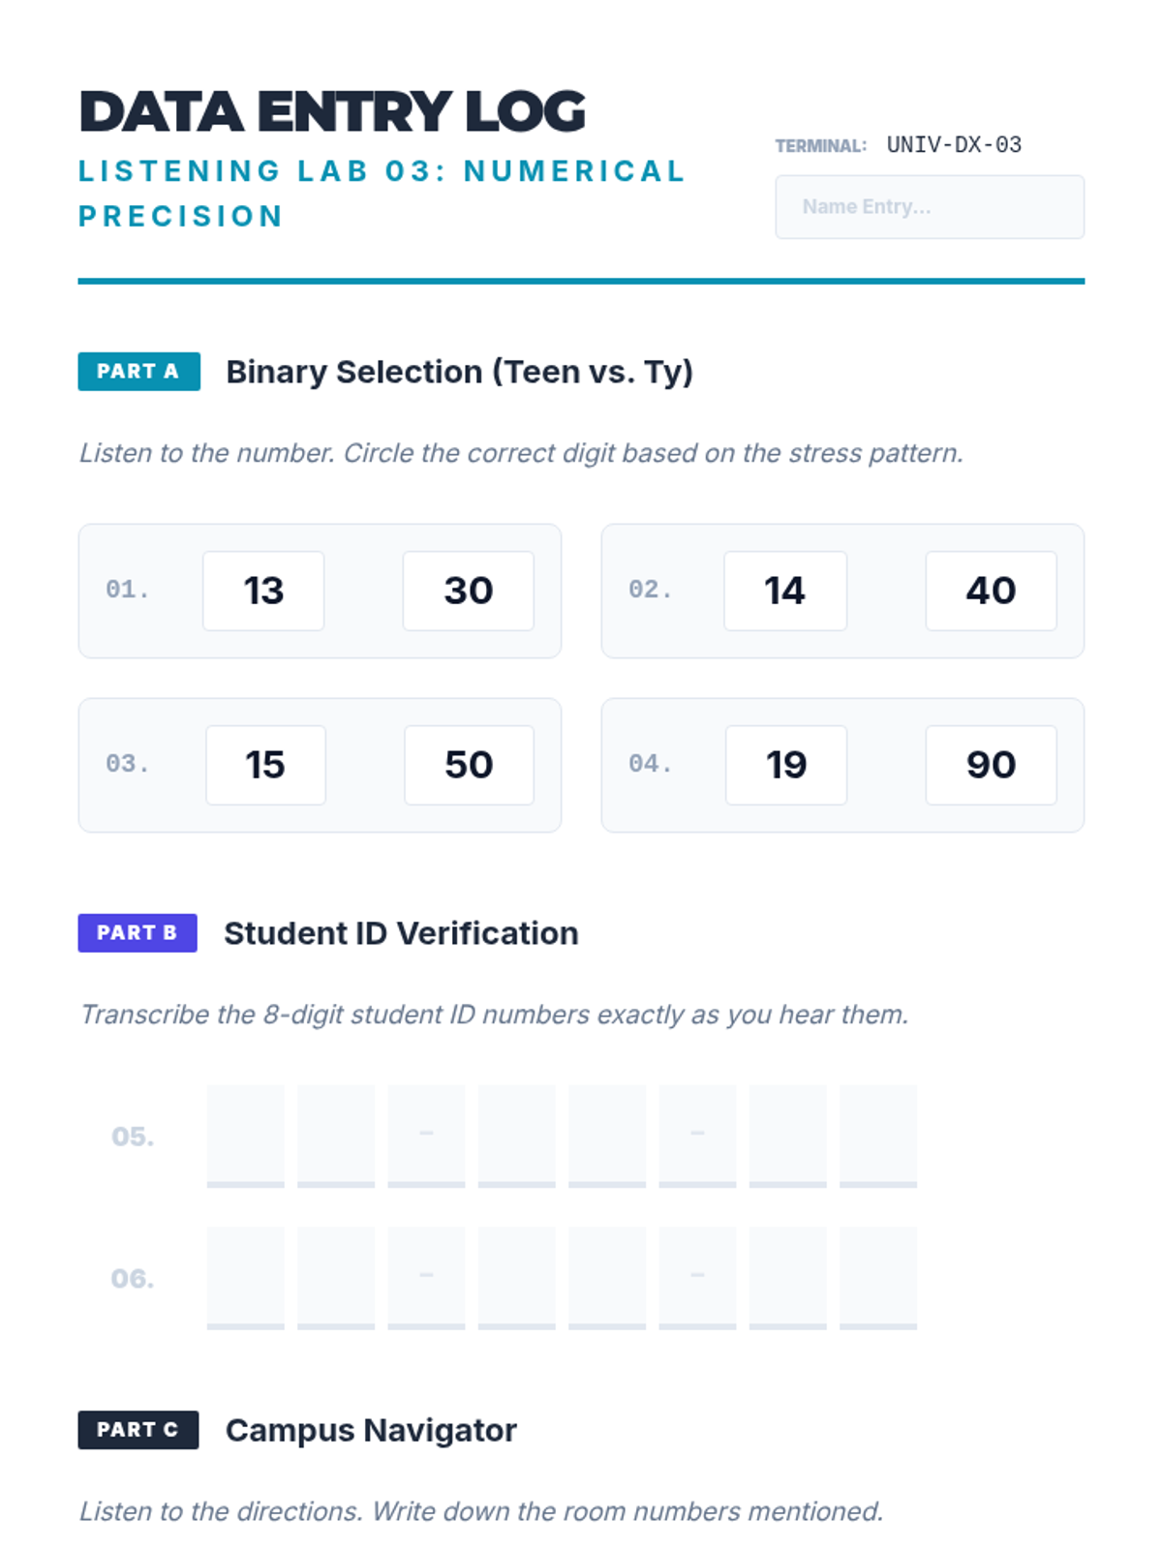The image size is (1162, 1549).
Task: Click the PART A badge
Action: coord(138,372)
